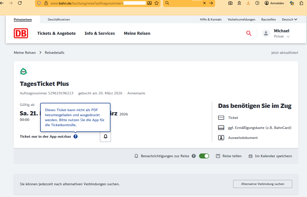
Task: Switch to Privatreisen tab
Action: 23,19
